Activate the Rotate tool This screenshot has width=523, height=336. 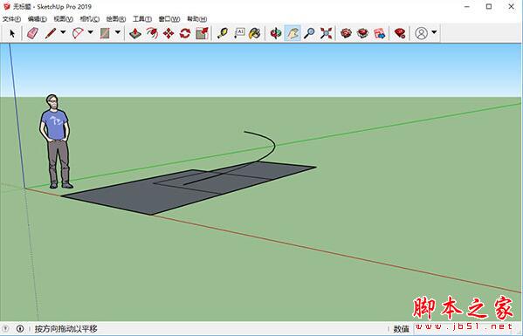click(x=185, y=33)
